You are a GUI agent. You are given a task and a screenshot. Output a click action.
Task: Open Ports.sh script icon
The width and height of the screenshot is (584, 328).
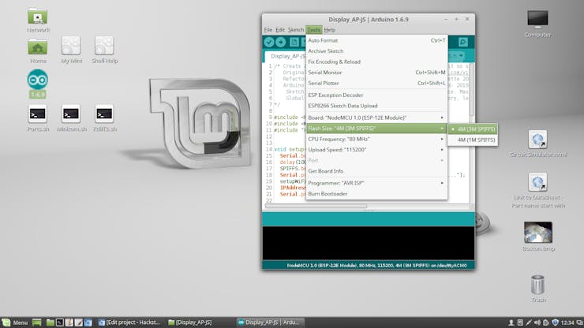37,117
